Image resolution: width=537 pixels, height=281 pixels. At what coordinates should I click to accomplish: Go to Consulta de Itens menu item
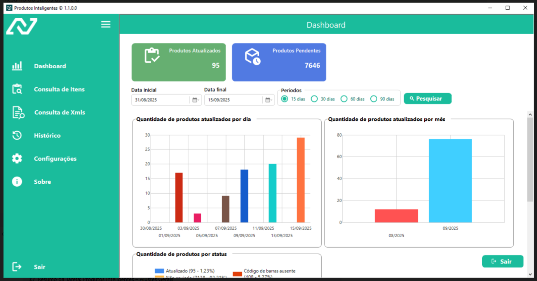tap(59, 89)
